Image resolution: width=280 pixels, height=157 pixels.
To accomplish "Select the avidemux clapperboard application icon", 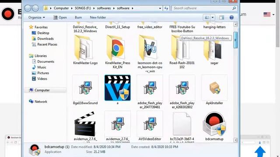I will pyautogui.click(x=85, y=124).
